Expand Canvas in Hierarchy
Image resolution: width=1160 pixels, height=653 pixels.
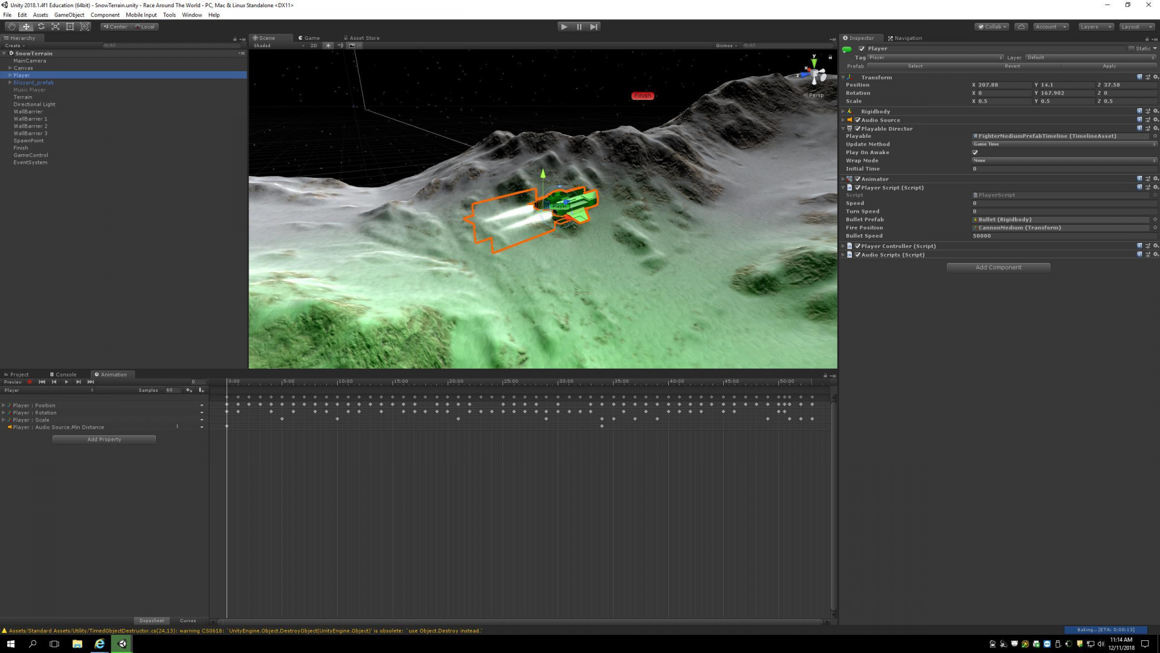10,68
